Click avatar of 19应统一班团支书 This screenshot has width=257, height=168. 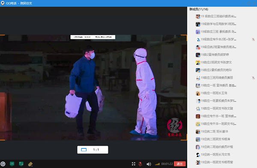tap(198, 162)
